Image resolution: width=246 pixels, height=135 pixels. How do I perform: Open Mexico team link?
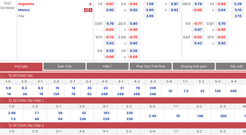click(x=24, y=10)
